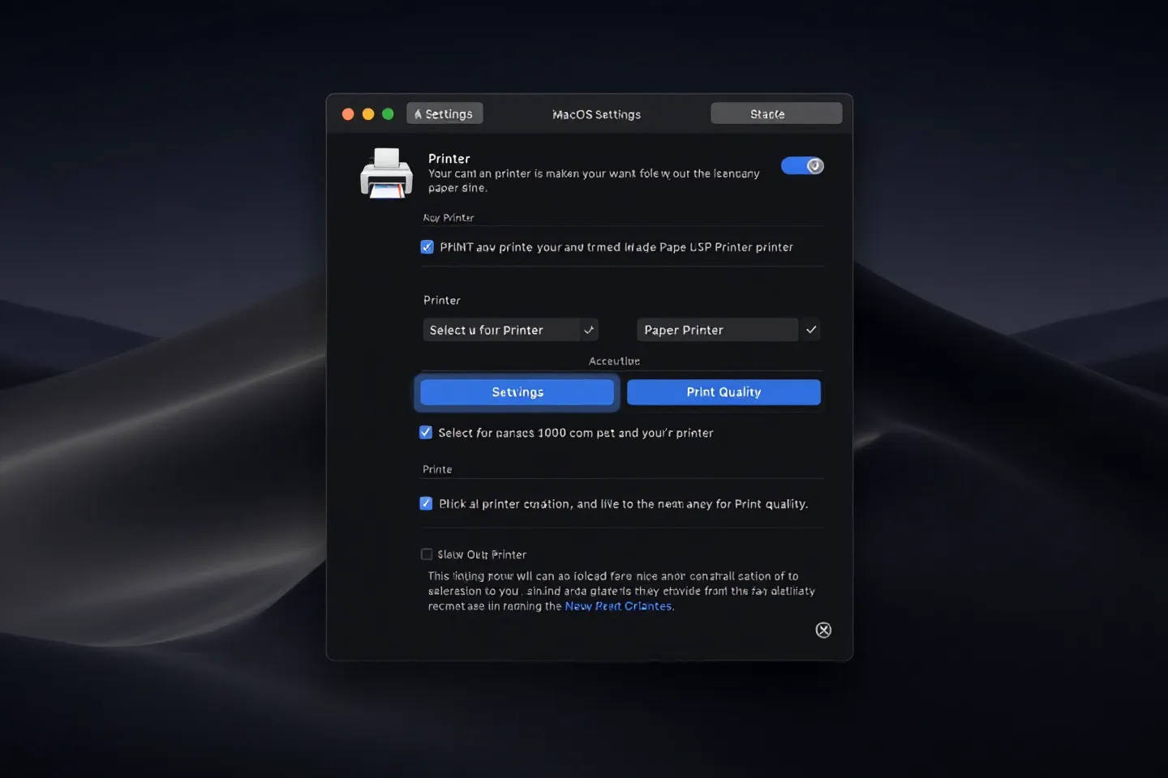The image size is (1168, 778).
Task: Click the 'Printe' section heading
Action: coord(437,469)
